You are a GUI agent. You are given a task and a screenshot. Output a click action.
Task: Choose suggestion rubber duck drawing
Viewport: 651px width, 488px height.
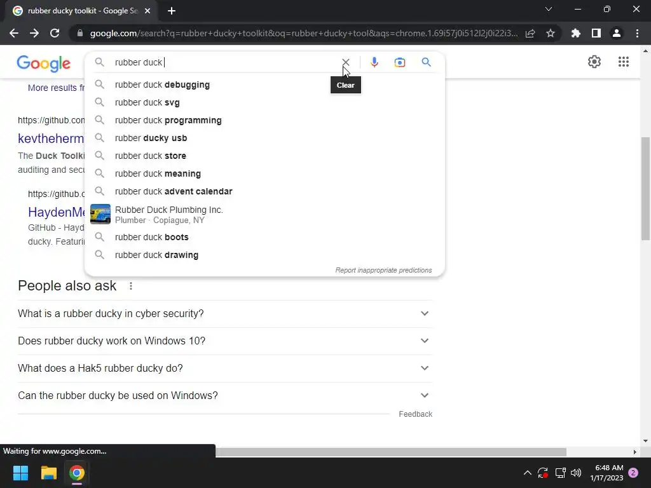(x=264, y=255)
